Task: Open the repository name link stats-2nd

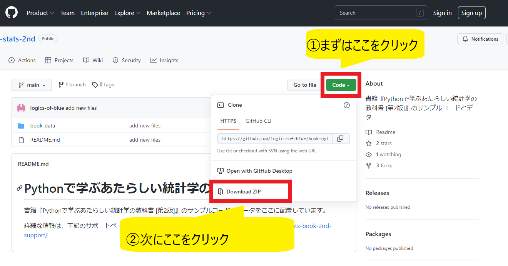Action: pos(18,38)
